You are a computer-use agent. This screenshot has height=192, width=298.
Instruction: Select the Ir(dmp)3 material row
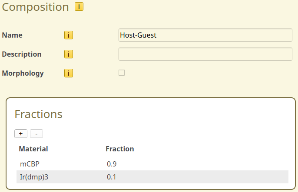point(32,177)
